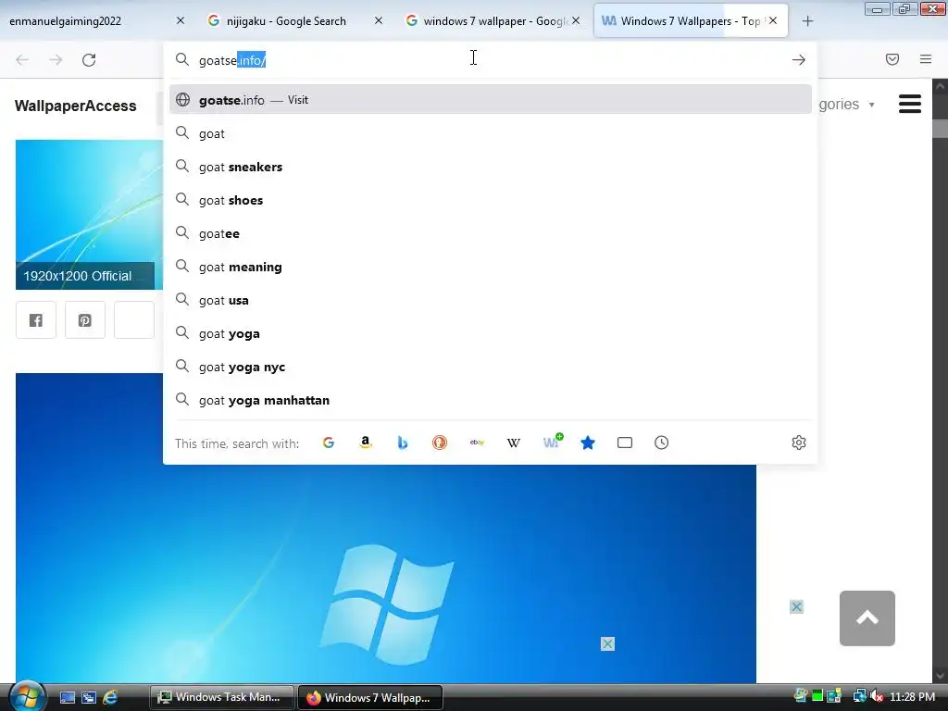The image size is (948, 711).
Task: Click Show Desktop in quick launch
Action: [67, 697]
